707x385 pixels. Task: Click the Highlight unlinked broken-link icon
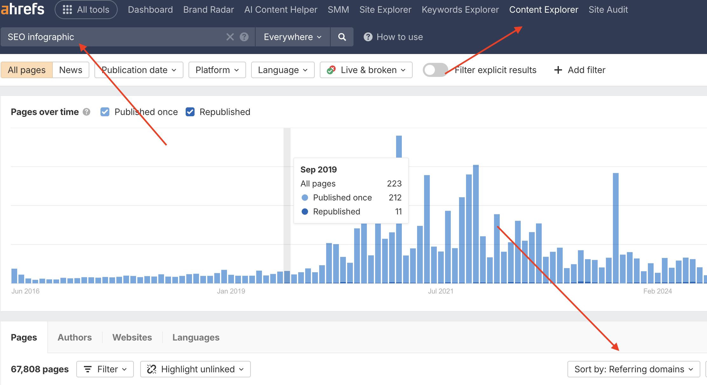click(152, 369)
